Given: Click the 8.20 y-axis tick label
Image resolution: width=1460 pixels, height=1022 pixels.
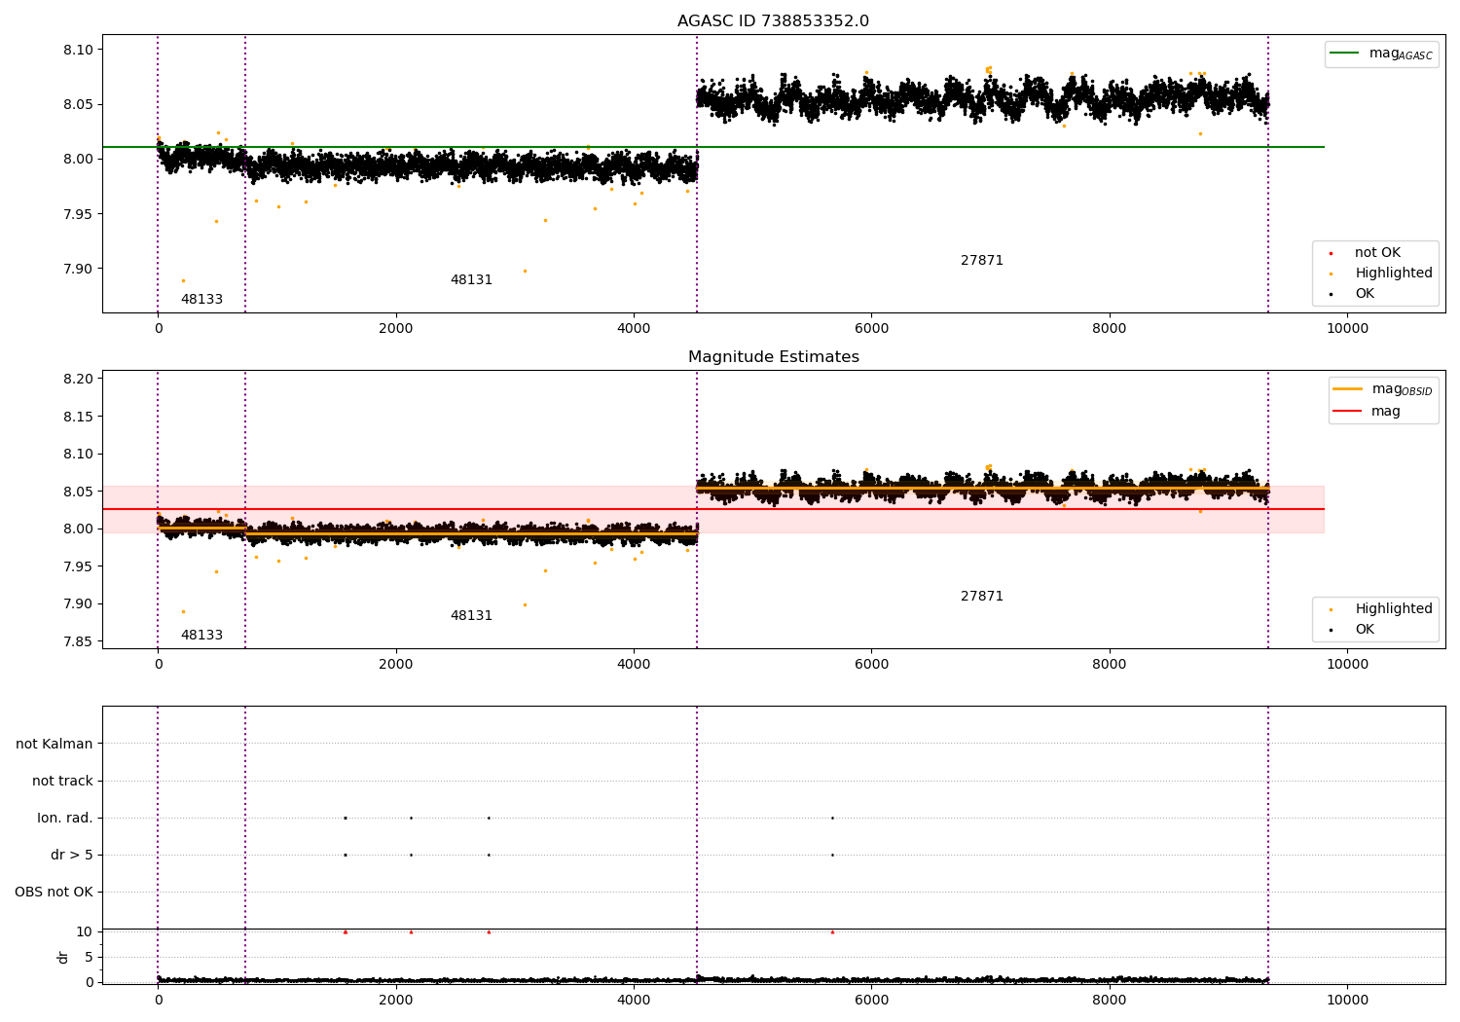Looking at the screenshot, I should tap(77, 380).
